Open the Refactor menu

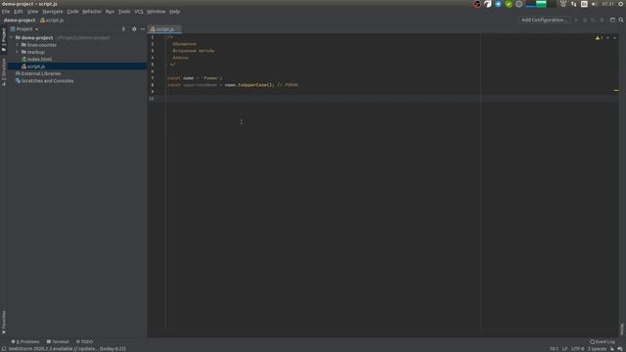point(92,12)
